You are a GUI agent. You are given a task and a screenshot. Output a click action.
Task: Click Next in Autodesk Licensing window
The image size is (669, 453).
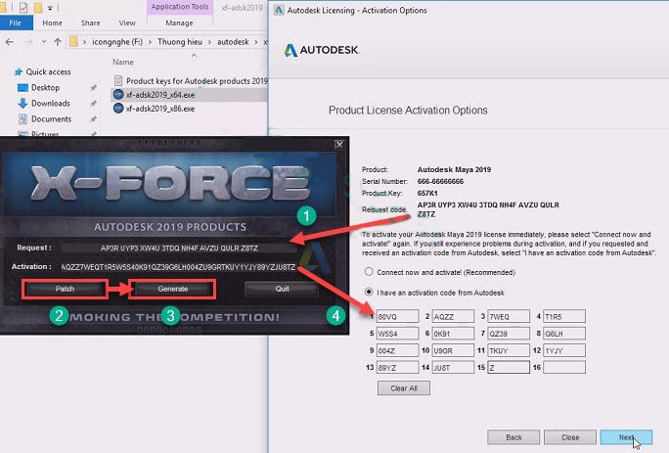coord(626,437)
